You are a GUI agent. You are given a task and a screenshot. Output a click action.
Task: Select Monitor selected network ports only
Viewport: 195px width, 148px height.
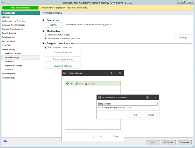46,38
